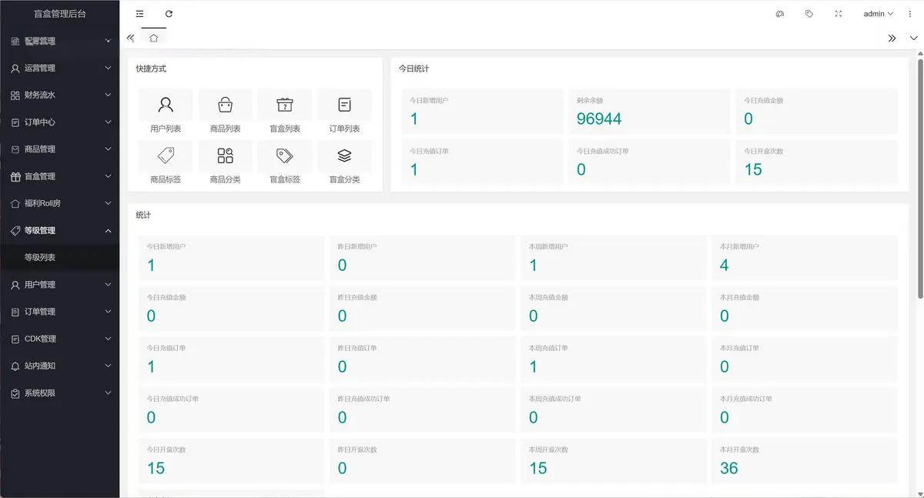Image resolution: width=924 pixels, height=498 pixels.
Task: Click the 盲盒管理后台 title logo
Action: (60, 14)
